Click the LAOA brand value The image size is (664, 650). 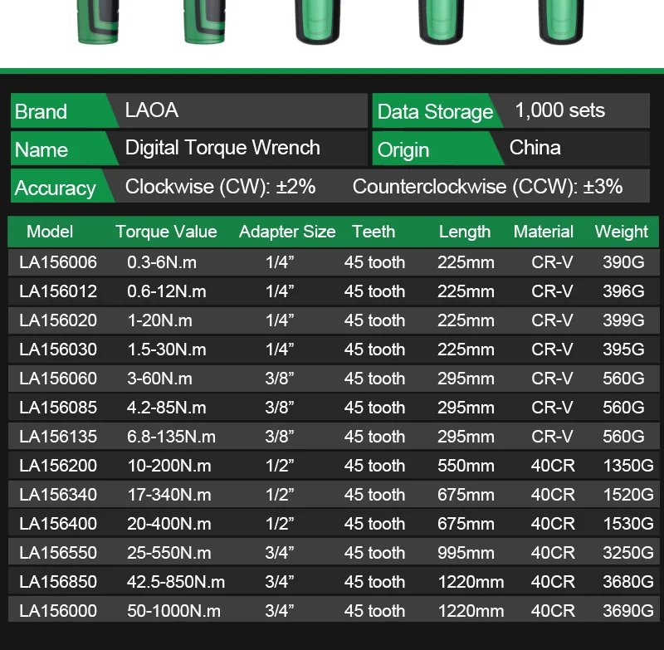[152, 110]
